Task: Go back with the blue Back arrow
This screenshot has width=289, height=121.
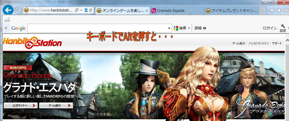Action: pos(8,10)
